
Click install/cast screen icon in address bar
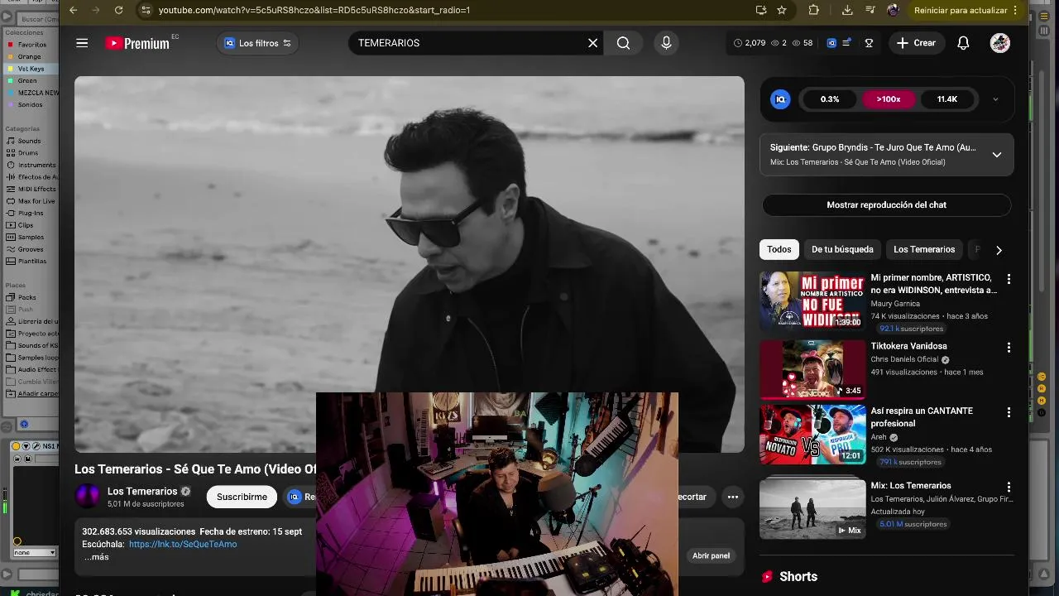point(761,10)
